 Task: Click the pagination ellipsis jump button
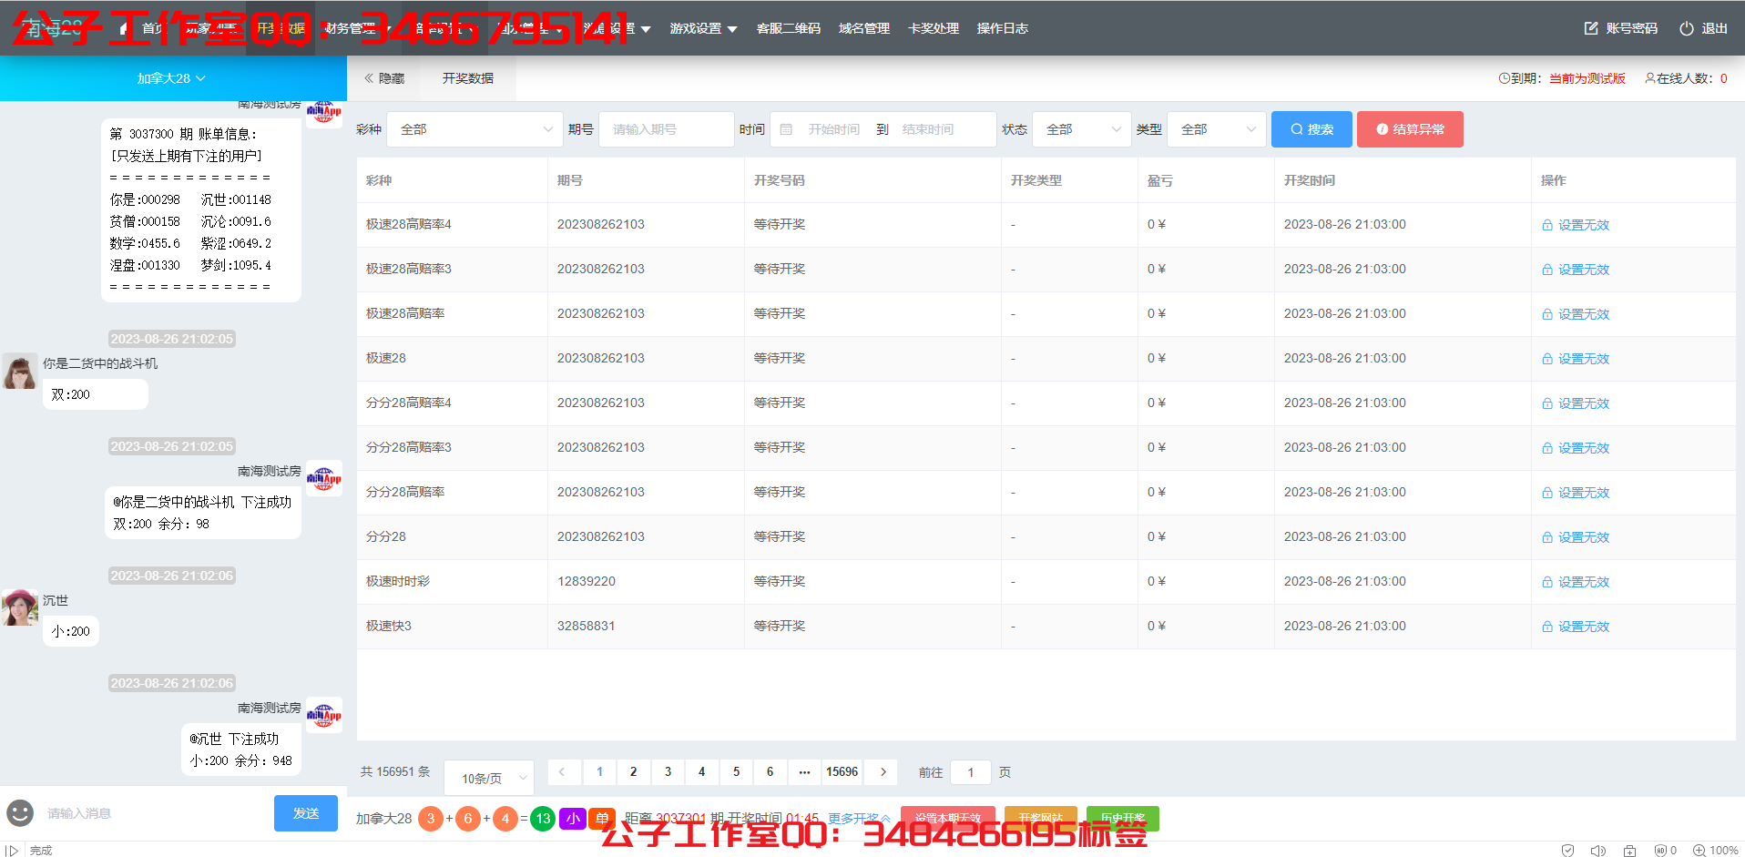(804, 771)
